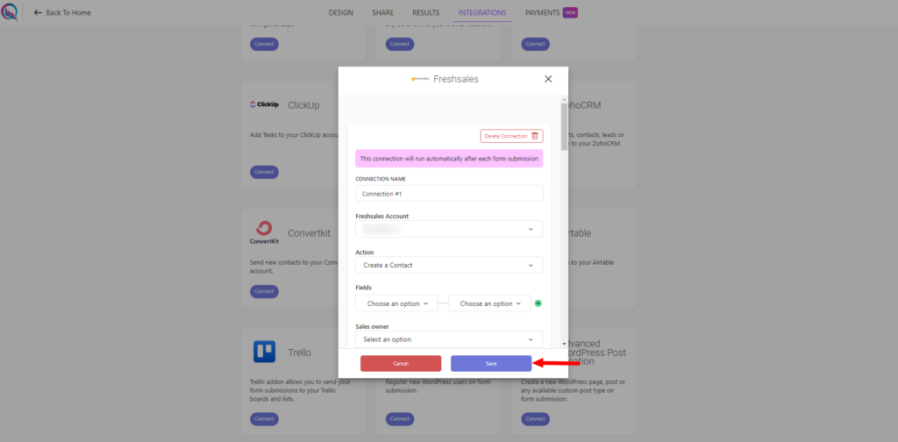Switch to the DESIGN tab
898x442 pixels.
341,12
